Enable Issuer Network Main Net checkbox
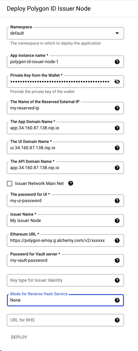Image resolution: width=138 pixels, height=351 pixels. click(x=10, y=184)
